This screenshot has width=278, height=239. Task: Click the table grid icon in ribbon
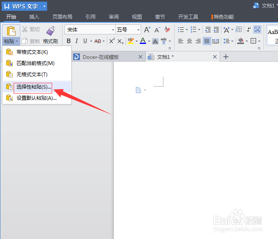(239, 29)
